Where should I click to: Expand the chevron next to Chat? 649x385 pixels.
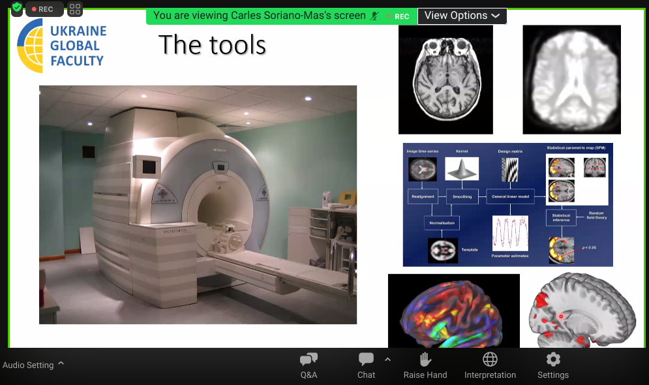(387, 360)
